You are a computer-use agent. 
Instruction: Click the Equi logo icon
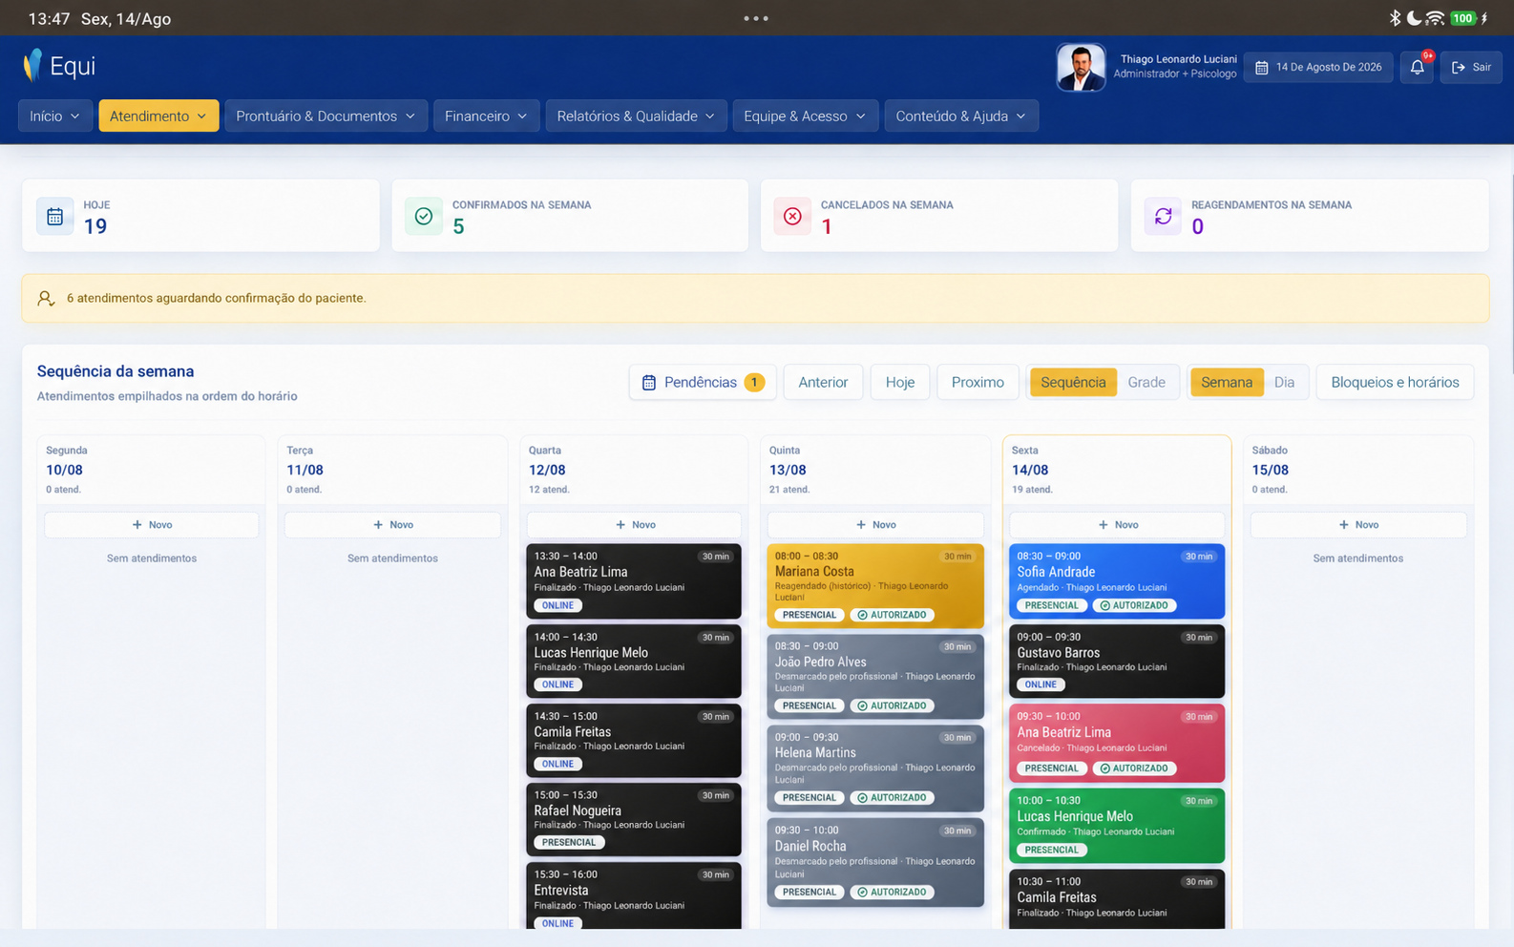(33, 65)
